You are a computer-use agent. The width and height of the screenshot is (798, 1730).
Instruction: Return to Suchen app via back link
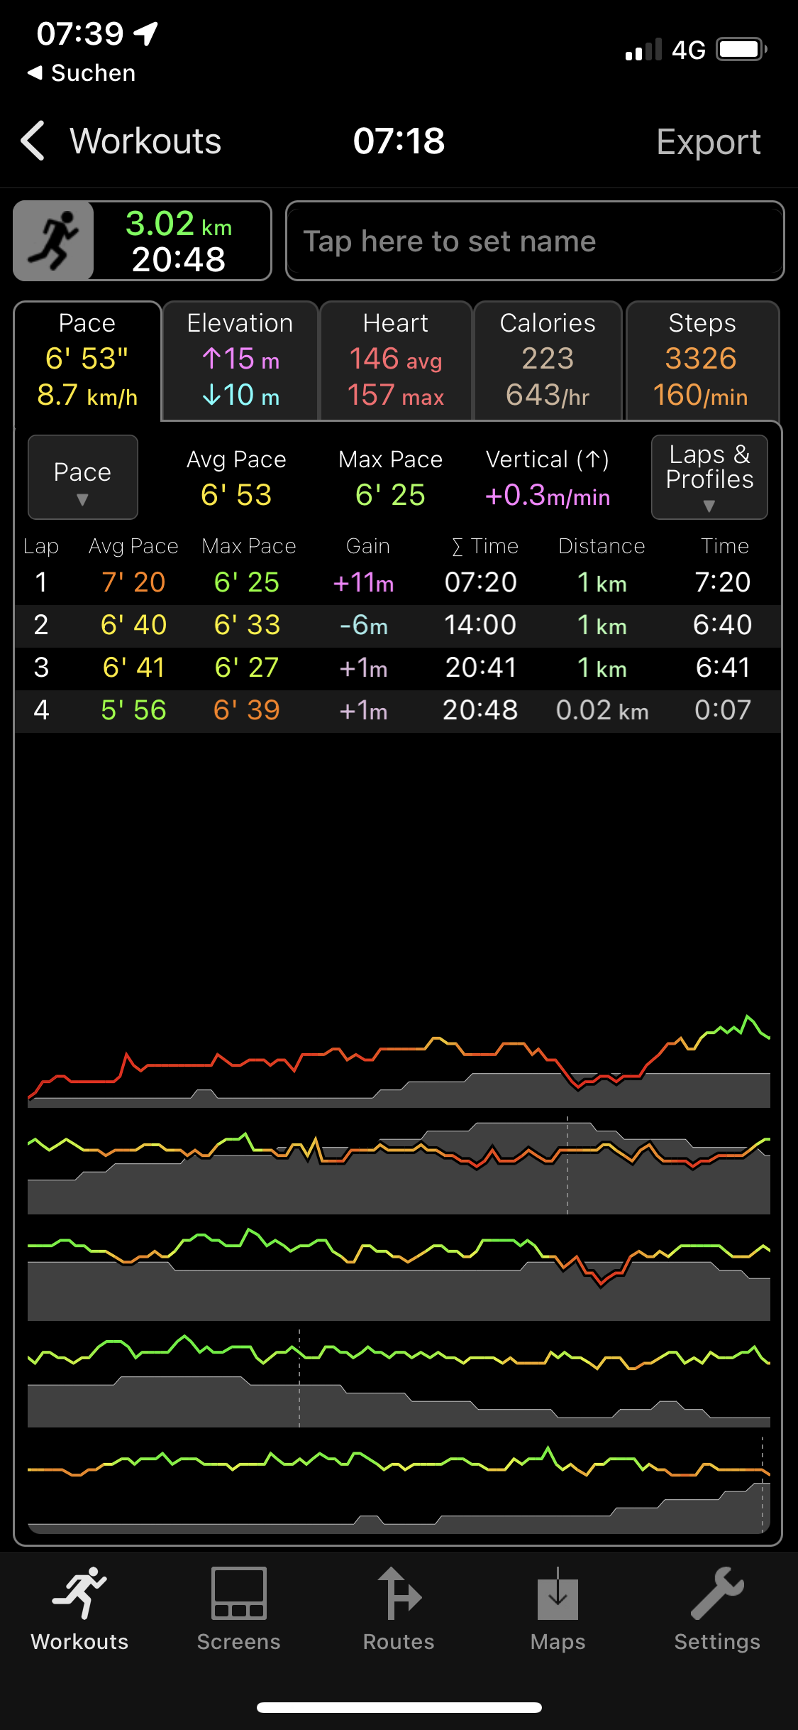pos(82,73)
